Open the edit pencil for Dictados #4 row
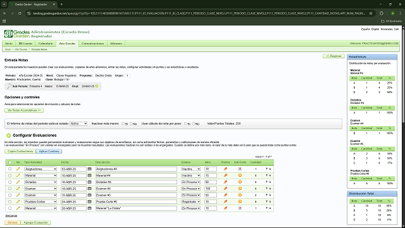The height and width of the screenshot is (228, 405). 18,182
